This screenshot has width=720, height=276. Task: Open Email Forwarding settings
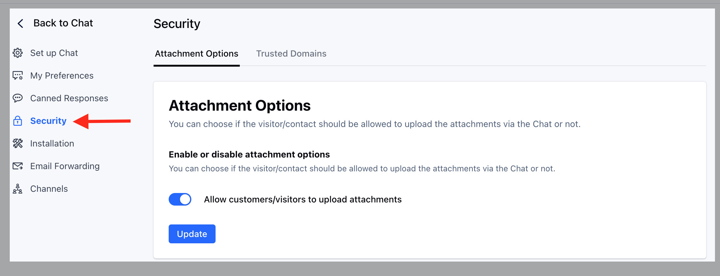65,166
